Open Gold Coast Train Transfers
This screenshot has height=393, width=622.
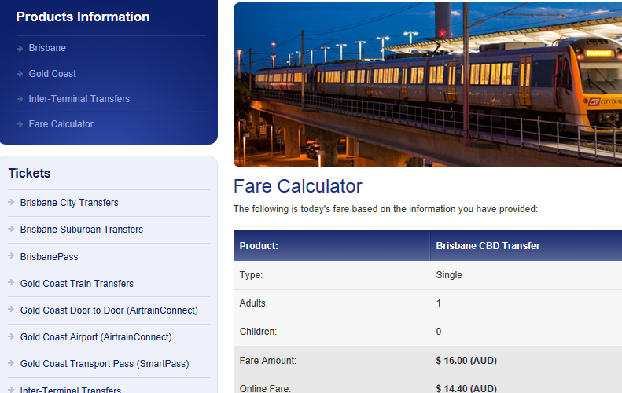pos(77,284)
